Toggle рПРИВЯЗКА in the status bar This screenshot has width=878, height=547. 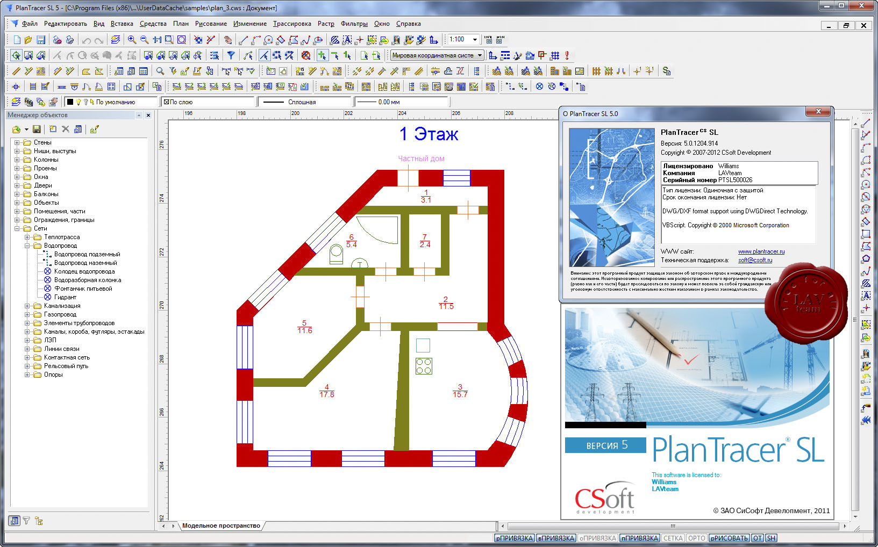[x=514, y=538]
